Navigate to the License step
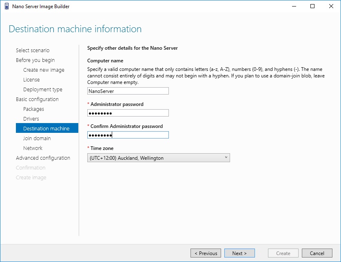Screen dimensions: 341x262 point(31,80)
